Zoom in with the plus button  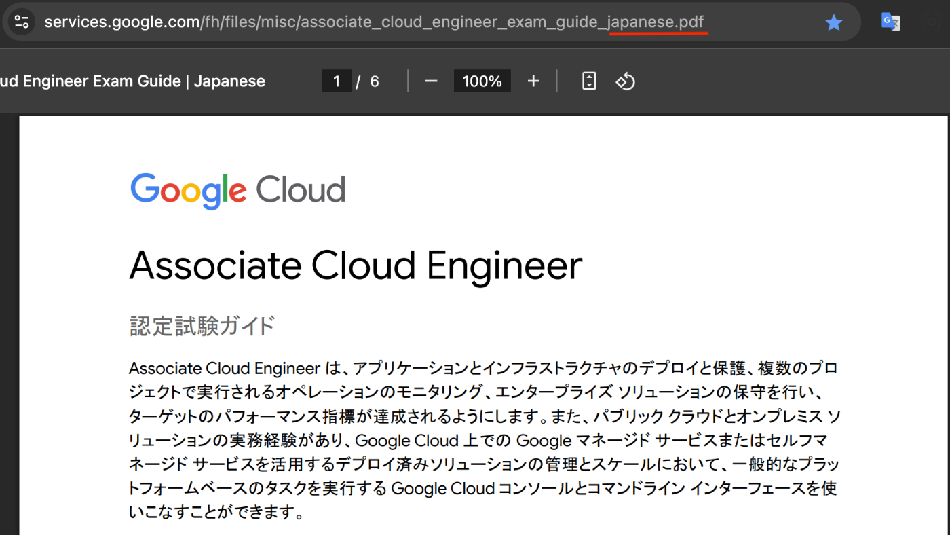point(533,81)
